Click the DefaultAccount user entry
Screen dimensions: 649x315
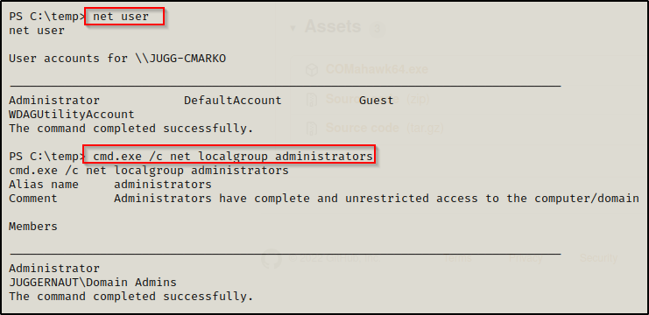233,101
